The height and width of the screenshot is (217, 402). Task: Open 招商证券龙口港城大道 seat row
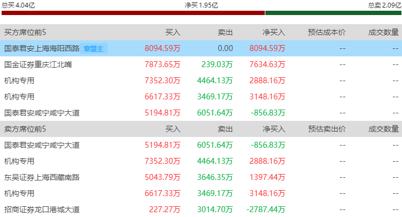pos(201,209)
